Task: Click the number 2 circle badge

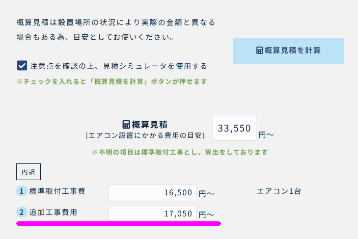Action: (22, 212)
